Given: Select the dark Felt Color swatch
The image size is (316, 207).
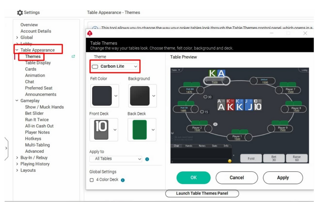Looking at the screenshot, I should 102,96.
